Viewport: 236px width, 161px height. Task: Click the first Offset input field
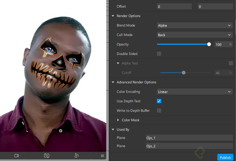tap(174, 6)
